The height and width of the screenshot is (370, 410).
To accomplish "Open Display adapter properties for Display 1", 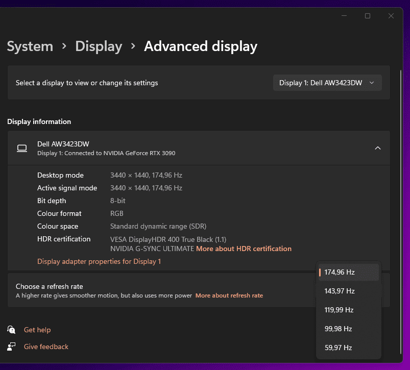I will click(99, 262).
